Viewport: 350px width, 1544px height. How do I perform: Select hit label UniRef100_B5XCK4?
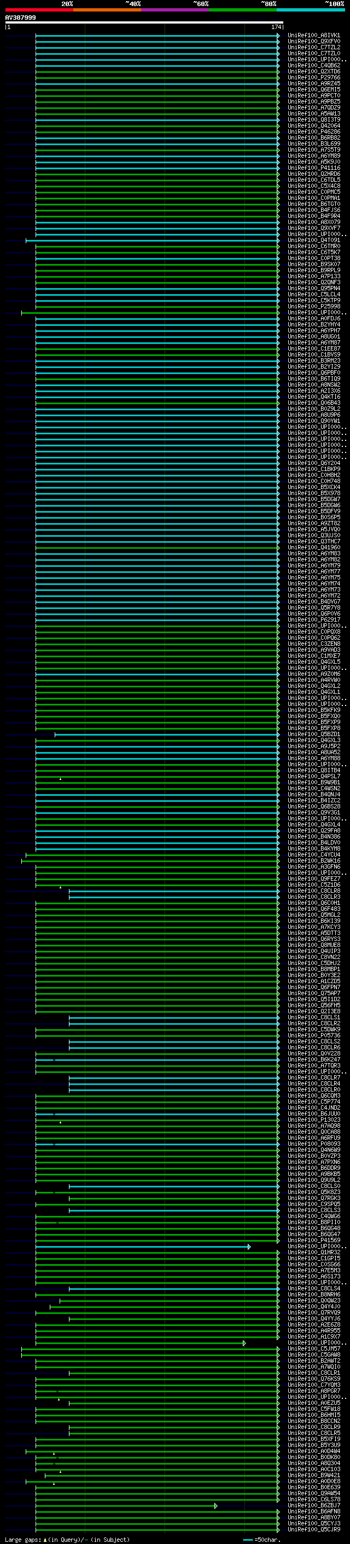[314, 487]
